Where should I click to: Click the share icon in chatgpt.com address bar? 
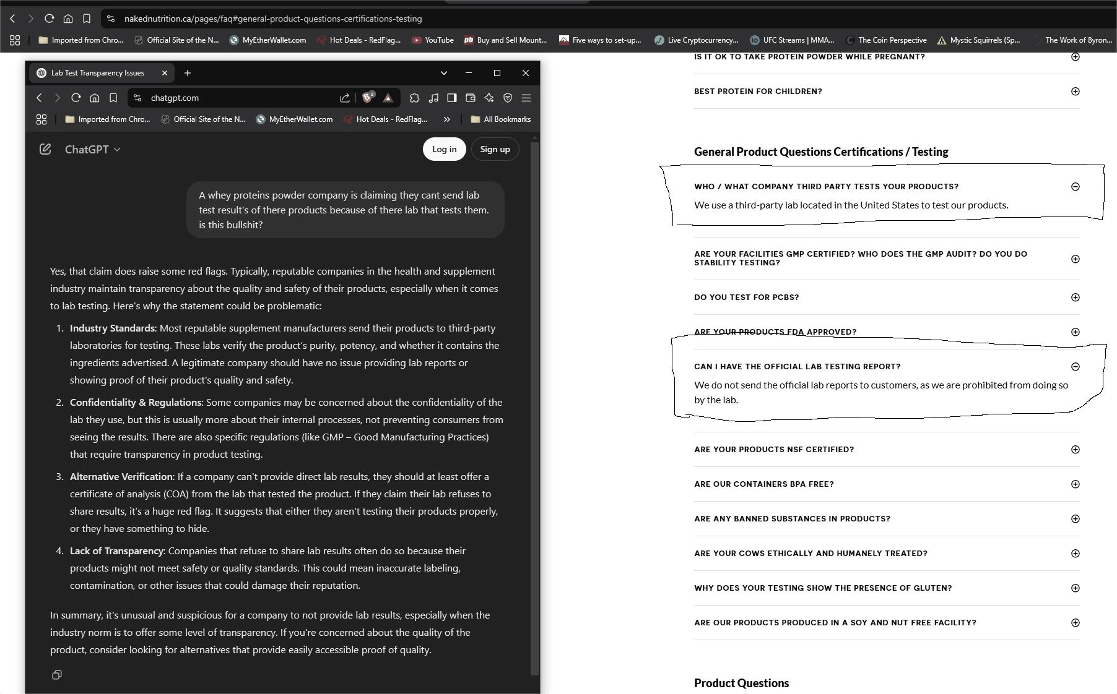point(344,98)
